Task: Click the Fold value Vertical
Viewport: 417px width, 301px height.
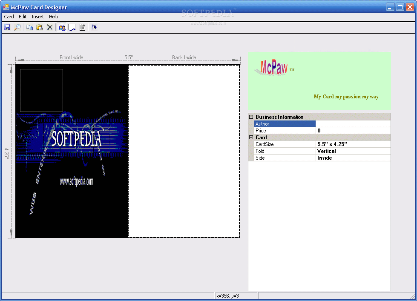Action: [x=353, y=151]
